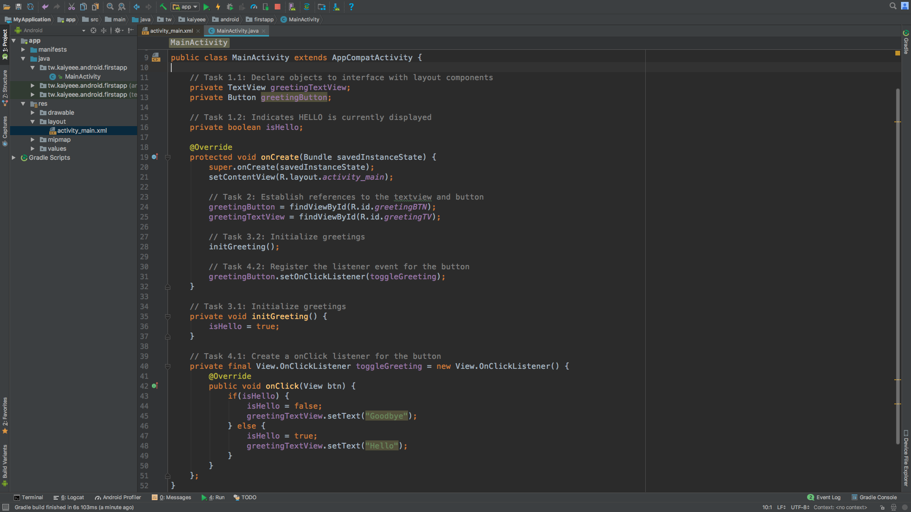Click the Replace icon in toolbar
Screen dimensions: 911x512
(122, 7)
